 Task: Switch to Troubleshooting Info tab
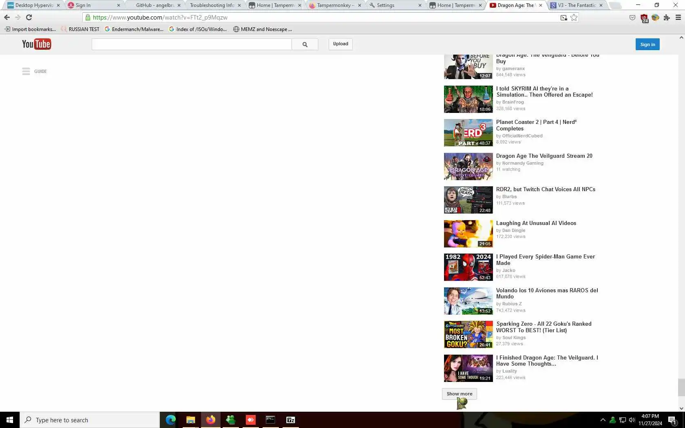coord(212,5)
